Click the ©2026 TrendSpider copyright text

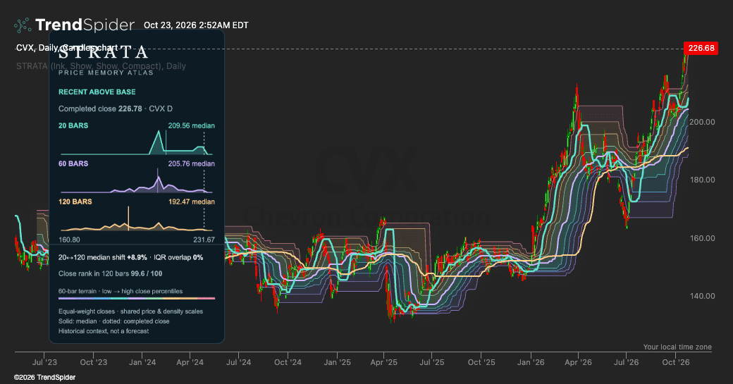[44, 377]
